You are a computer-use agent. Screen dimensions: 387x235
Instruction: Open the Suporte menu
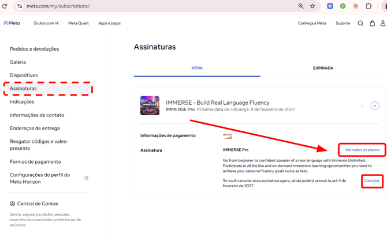(x=343, y=23)
